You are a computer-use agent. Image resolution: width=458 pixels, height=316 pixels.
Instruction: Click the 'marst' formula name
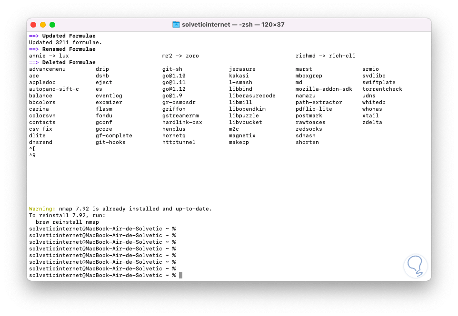pyautogui.click(x=304, y=69)
